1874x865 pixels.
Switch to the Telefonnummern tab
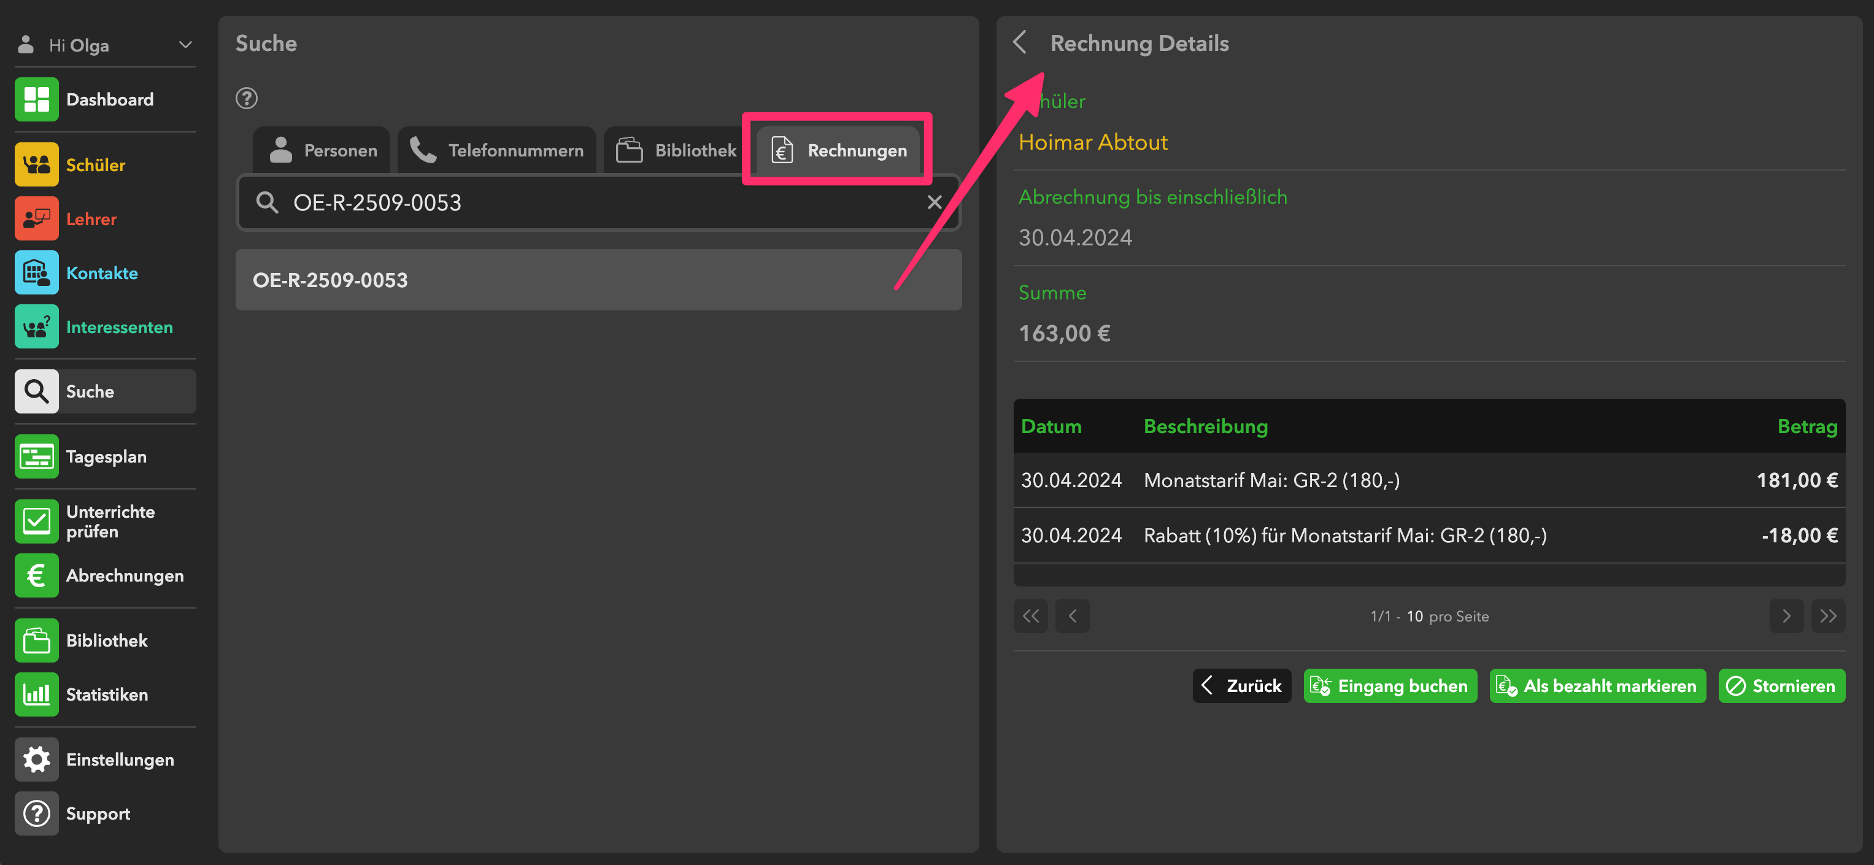[497, 150]
